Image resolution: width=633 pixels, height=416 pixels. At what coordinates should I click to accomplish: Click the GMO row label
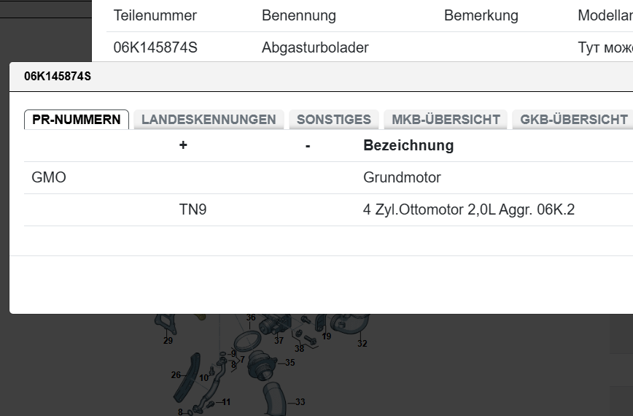tap(49, 177)
